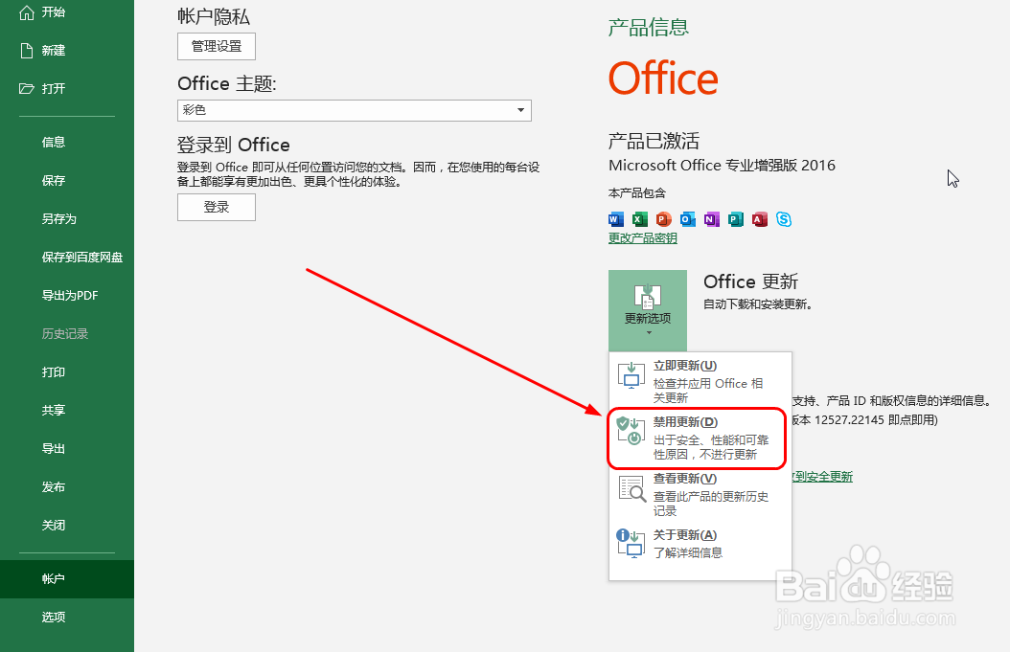
Task: Open the Office 主题 color theme combo box
Action: (x=354, y=110)
